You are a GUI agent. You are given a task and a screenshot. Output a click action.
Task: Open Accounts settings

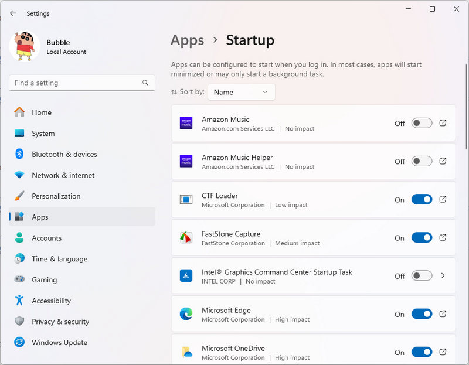82,238
